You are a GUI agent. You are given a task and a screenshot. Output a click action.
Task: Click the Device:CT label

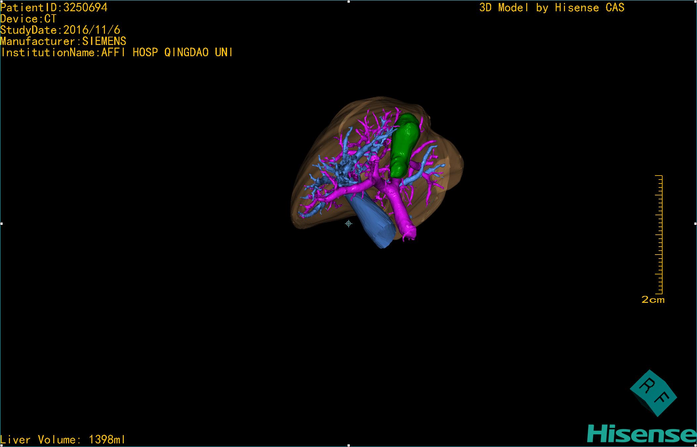click(28, 19)
